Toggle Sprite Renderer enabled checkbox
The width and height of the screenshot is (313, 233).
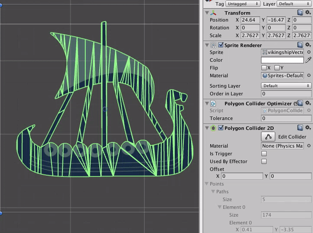point(221,45)
